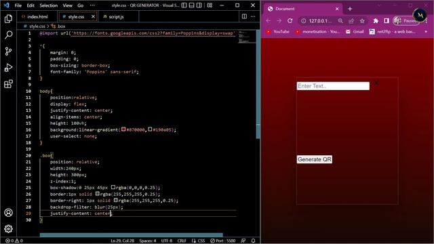Open Customize Layout in VS Code title bar
This screenshot has height=244, width=434.
coord(210,5)
